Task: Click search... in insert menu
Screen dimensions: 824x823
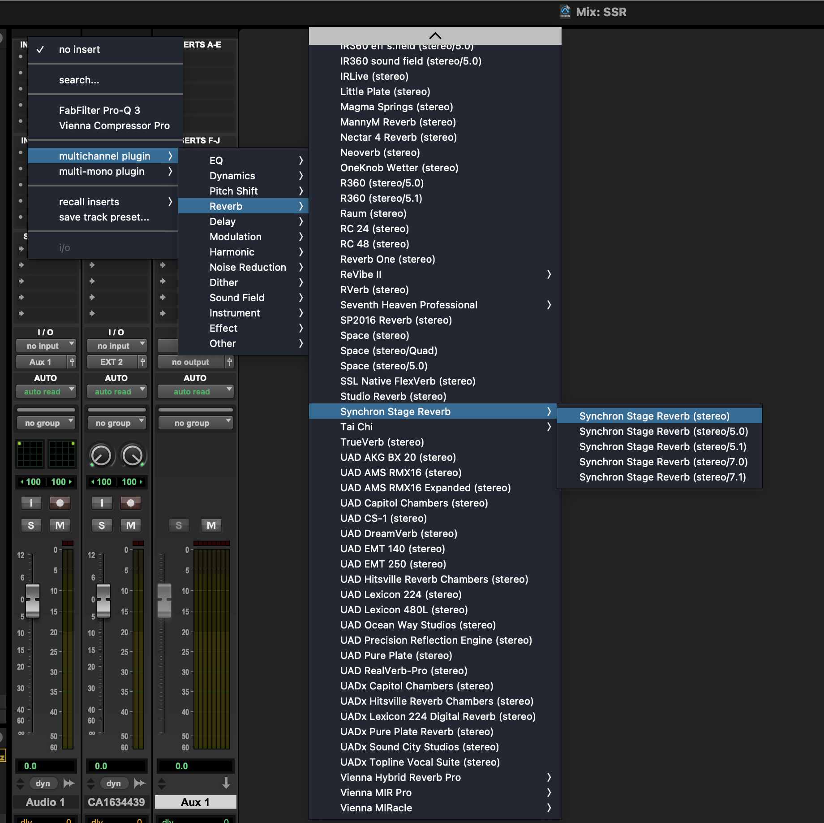Action: (x=105, y=80)
